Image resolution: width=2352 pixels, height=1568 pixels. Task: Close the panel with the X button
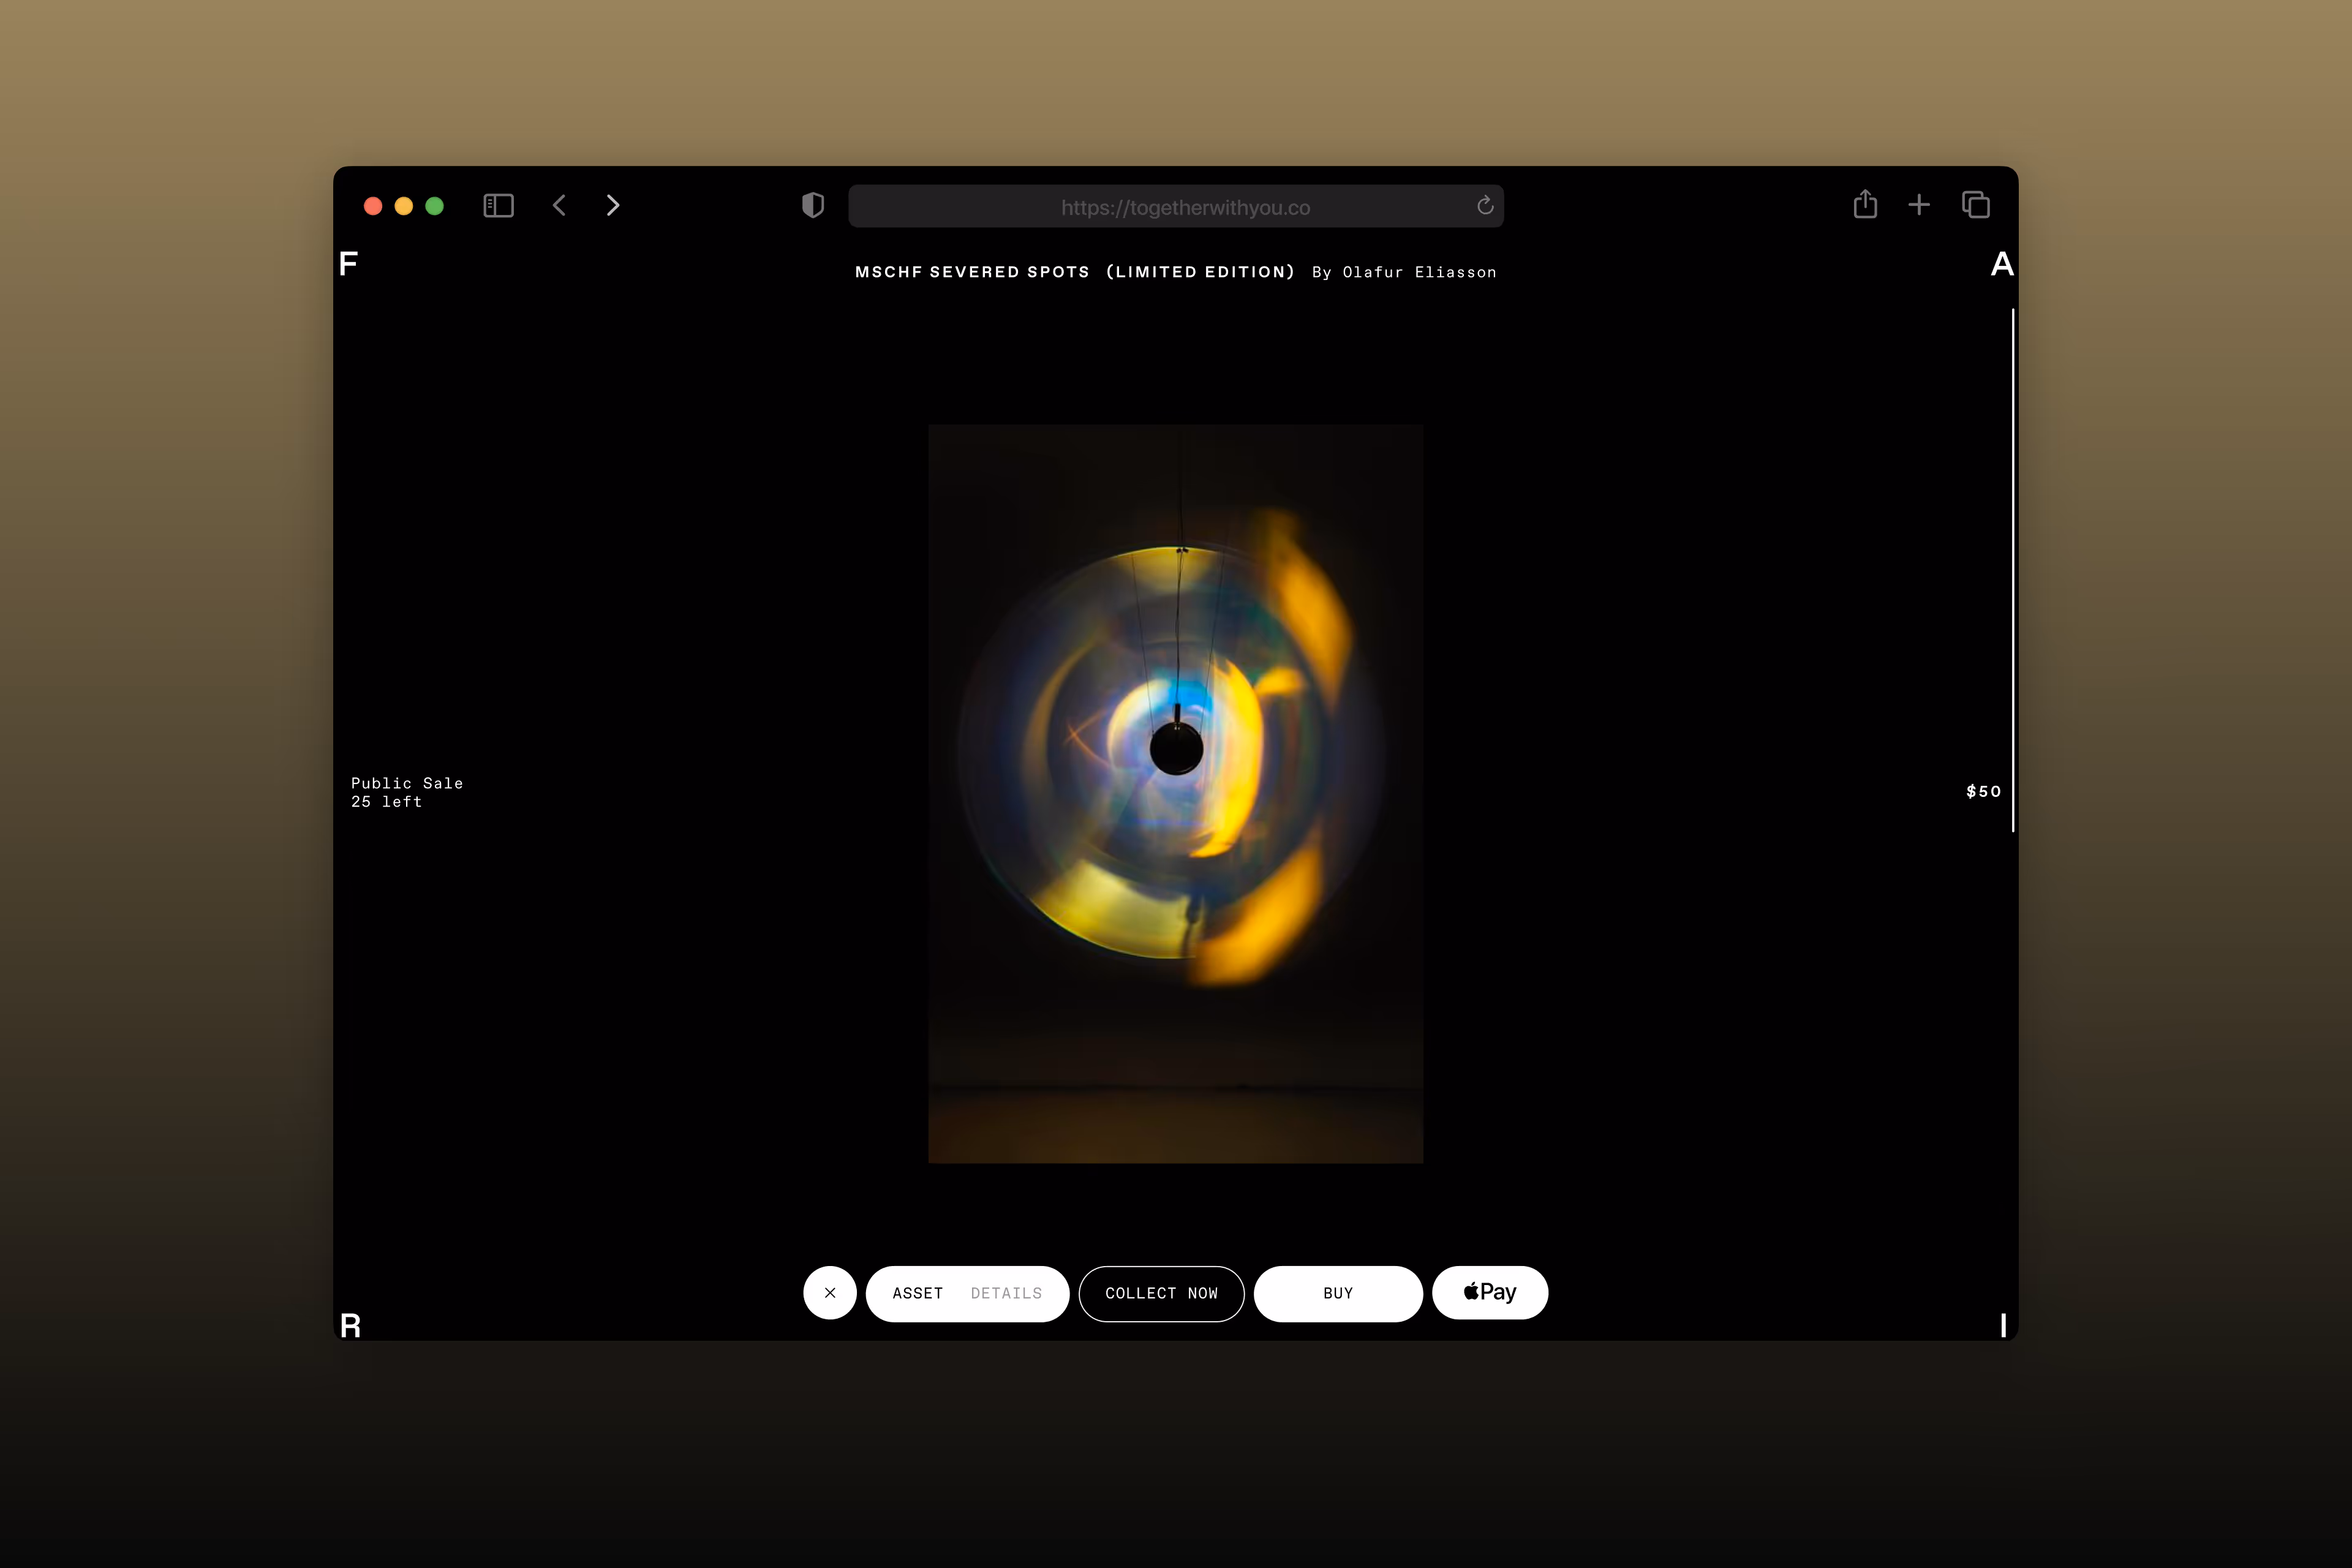(830, 1293)
